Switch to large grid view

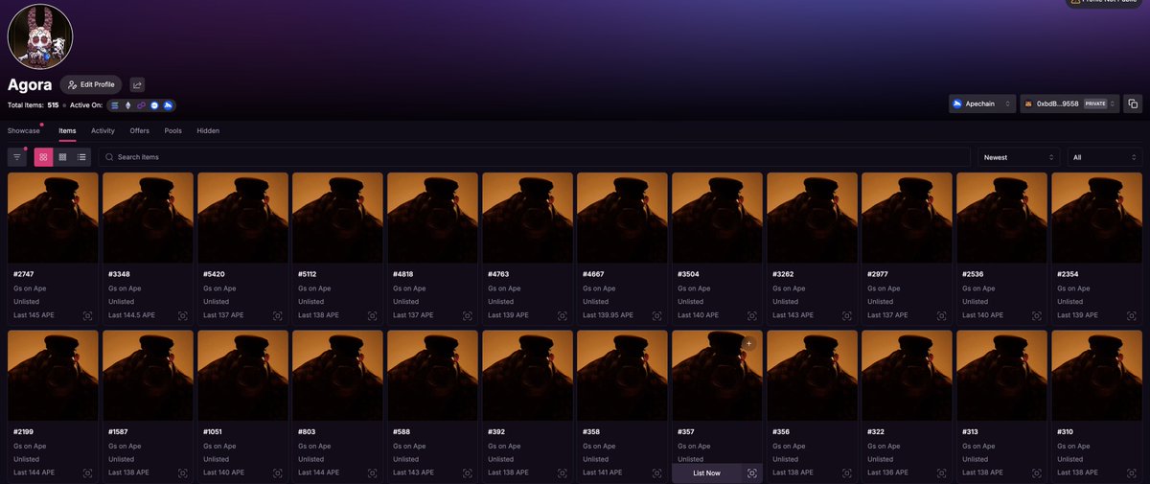pyautogui.click(x=44, y=156)
